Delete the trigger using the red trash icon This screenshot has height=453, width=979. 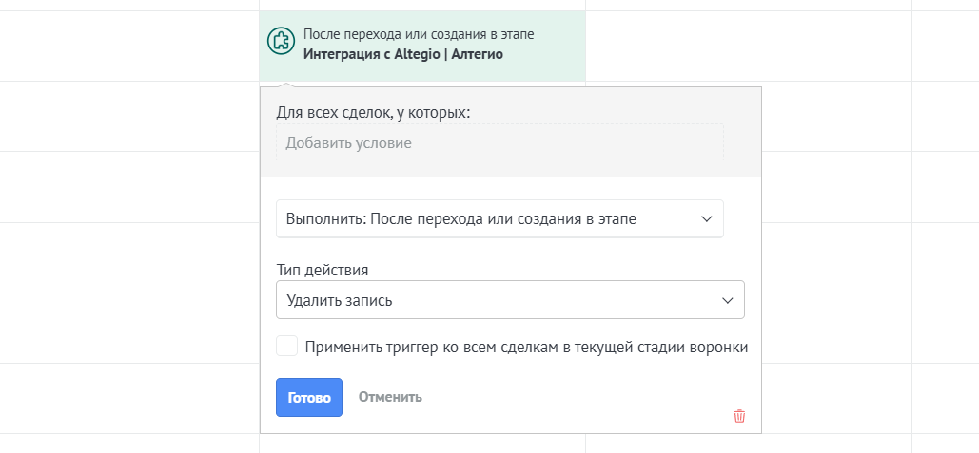[x=739, y=416]
